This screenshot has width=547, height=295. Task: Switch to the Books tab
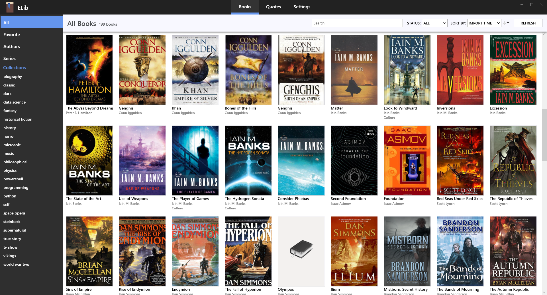click(x=245, y=7)
